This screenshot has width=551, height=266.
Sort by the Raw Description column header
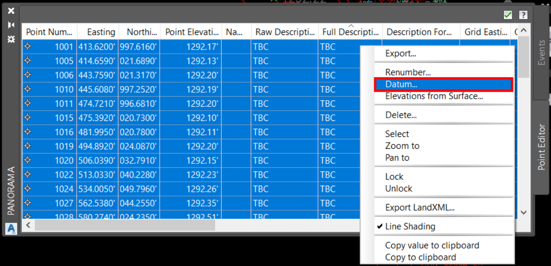tap(285, 32)
